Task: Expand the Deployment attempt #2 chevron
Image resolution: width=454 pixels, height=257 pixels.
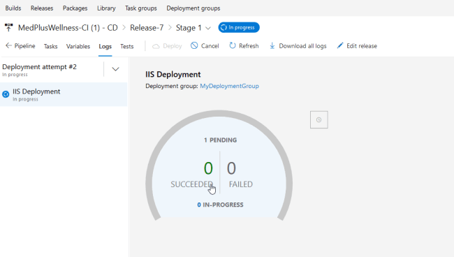Action: [x=115, y=69]
